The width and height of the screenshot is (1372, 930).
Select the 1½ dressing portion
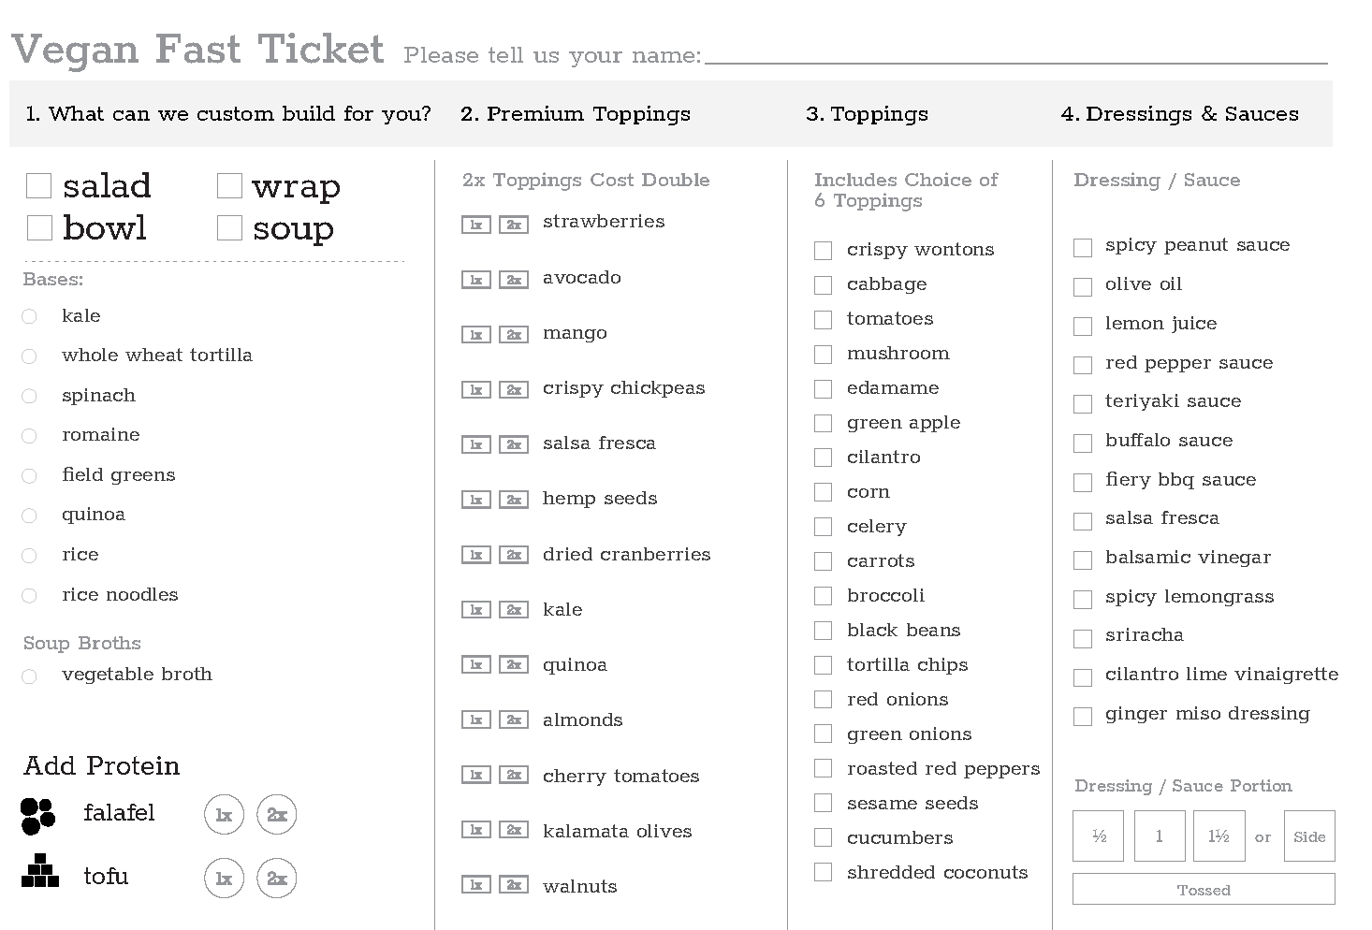click(1218, 836)
